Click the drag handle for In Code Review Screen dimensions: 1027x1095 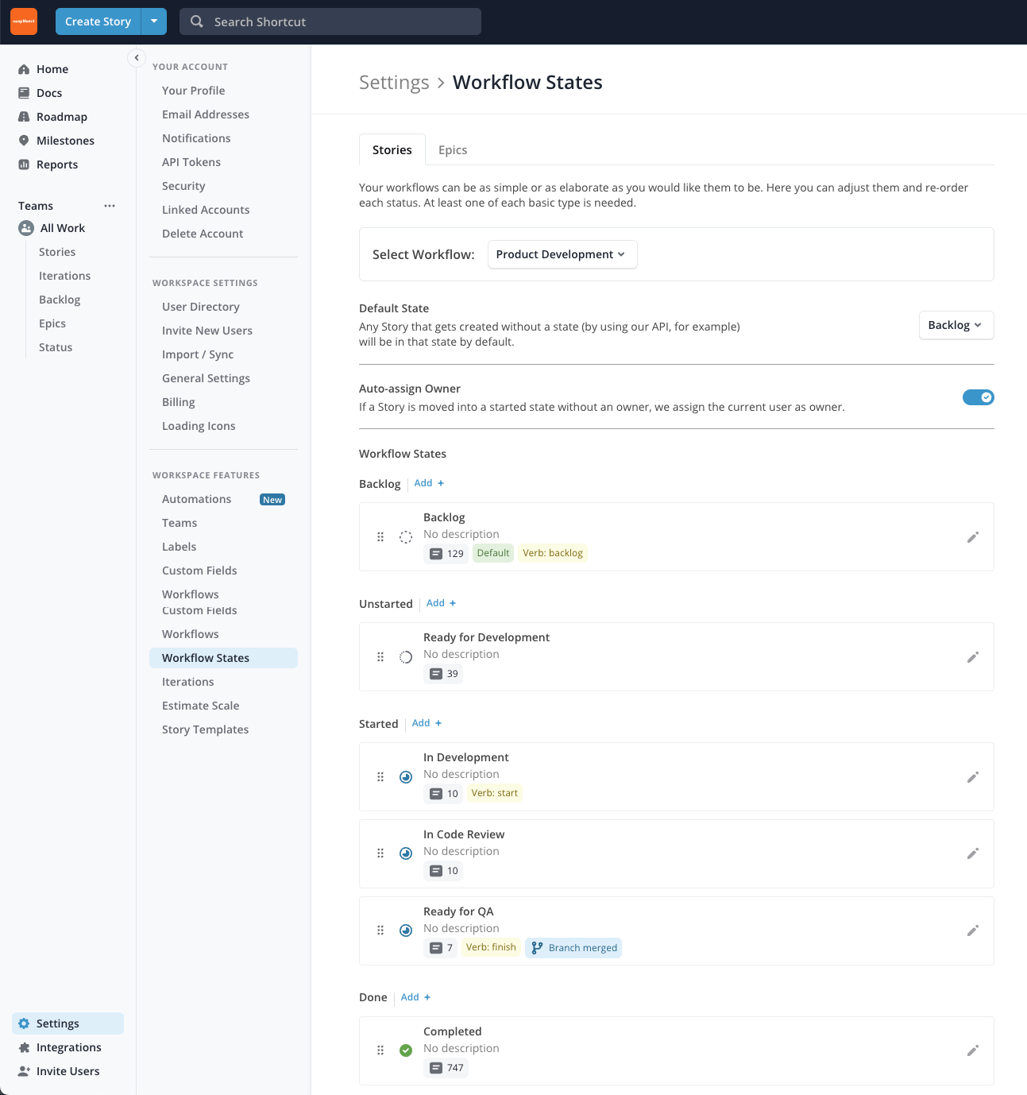click(380, 853)
